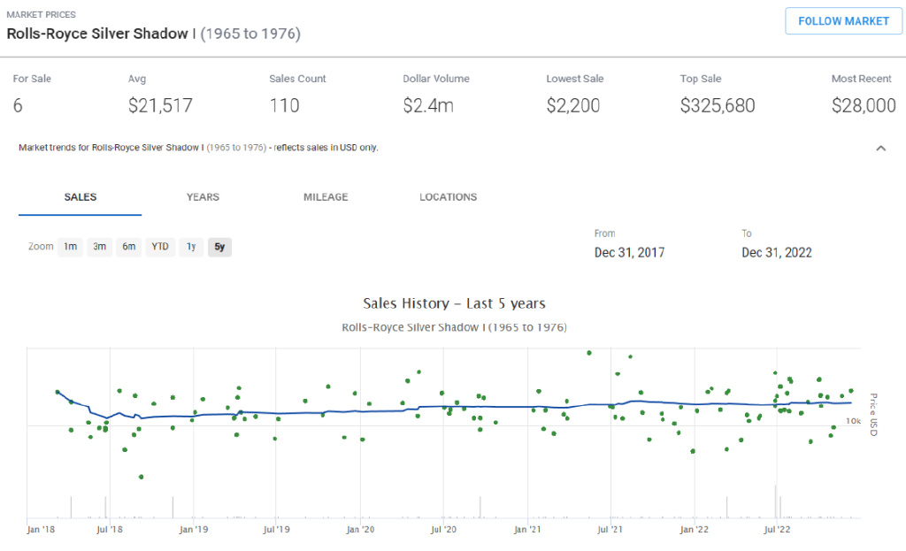Click the For Sale count 6
This screenshot has height=551, width=906.
pos(18,106)
